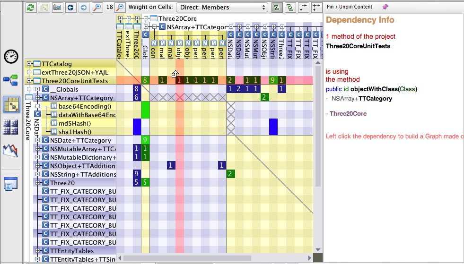Image resolution: width=464 pixels, height=264 pixels.
Task: Collapse the NSArray+TTCategory column header
Action: 154,27
